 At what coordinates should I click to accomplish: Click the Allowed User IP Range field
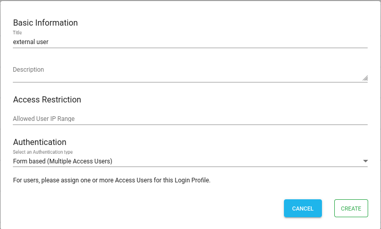[190, 119]
